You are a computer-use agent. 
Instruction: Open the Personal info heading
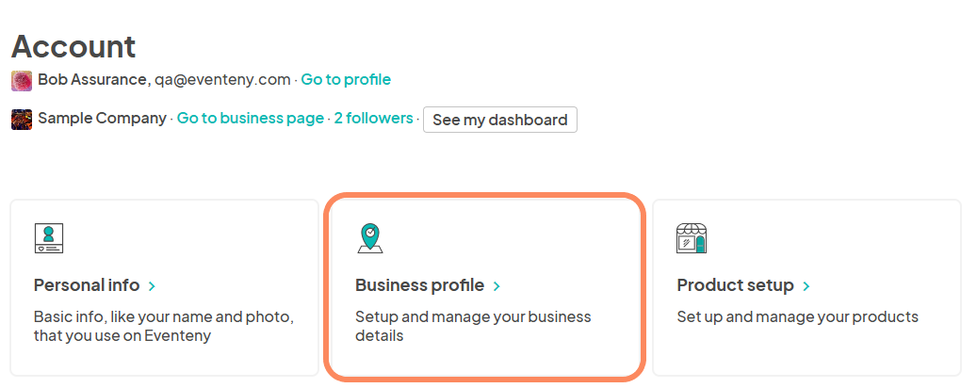(x=87, y=285)
